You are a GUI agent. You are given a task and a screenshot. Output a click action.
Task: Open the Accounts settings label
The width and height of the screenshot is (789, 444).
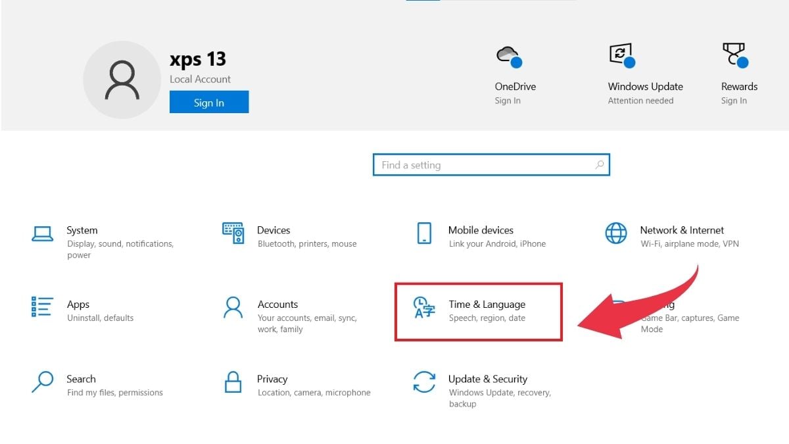click(x=277, y=305)
